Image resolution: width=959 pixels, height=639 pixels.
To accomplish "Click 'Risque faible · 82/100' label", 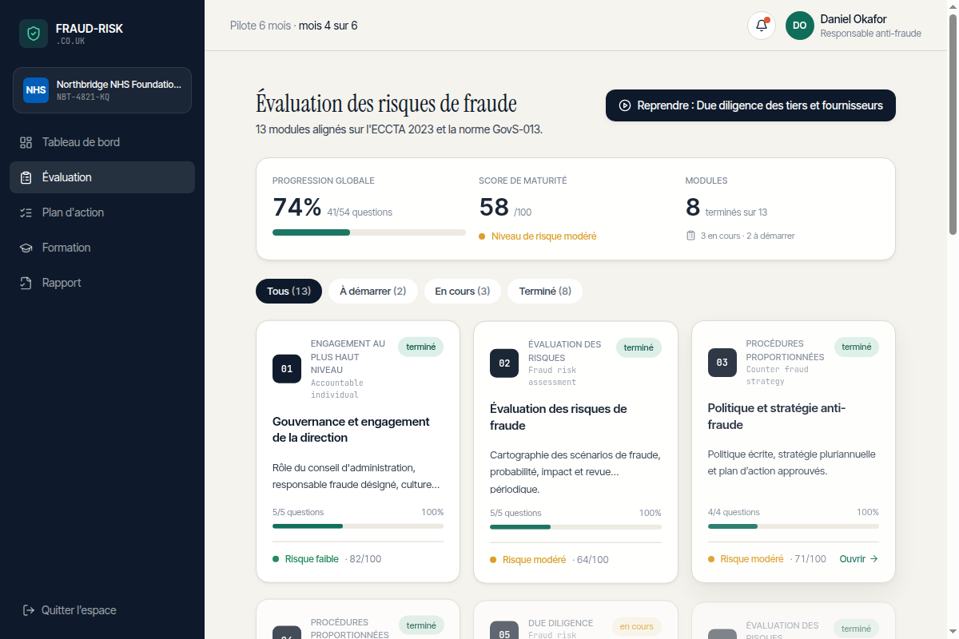I will (327, 559).
